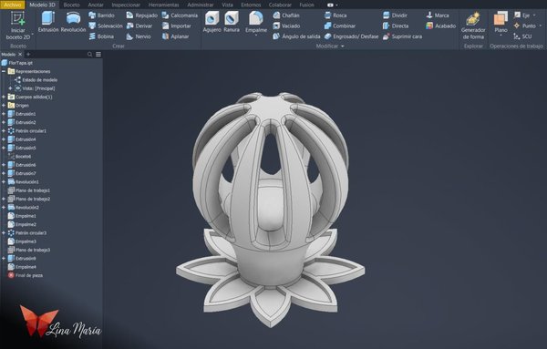Expand the Cuerpos sólidos(1) node

(x=4, y=97)
